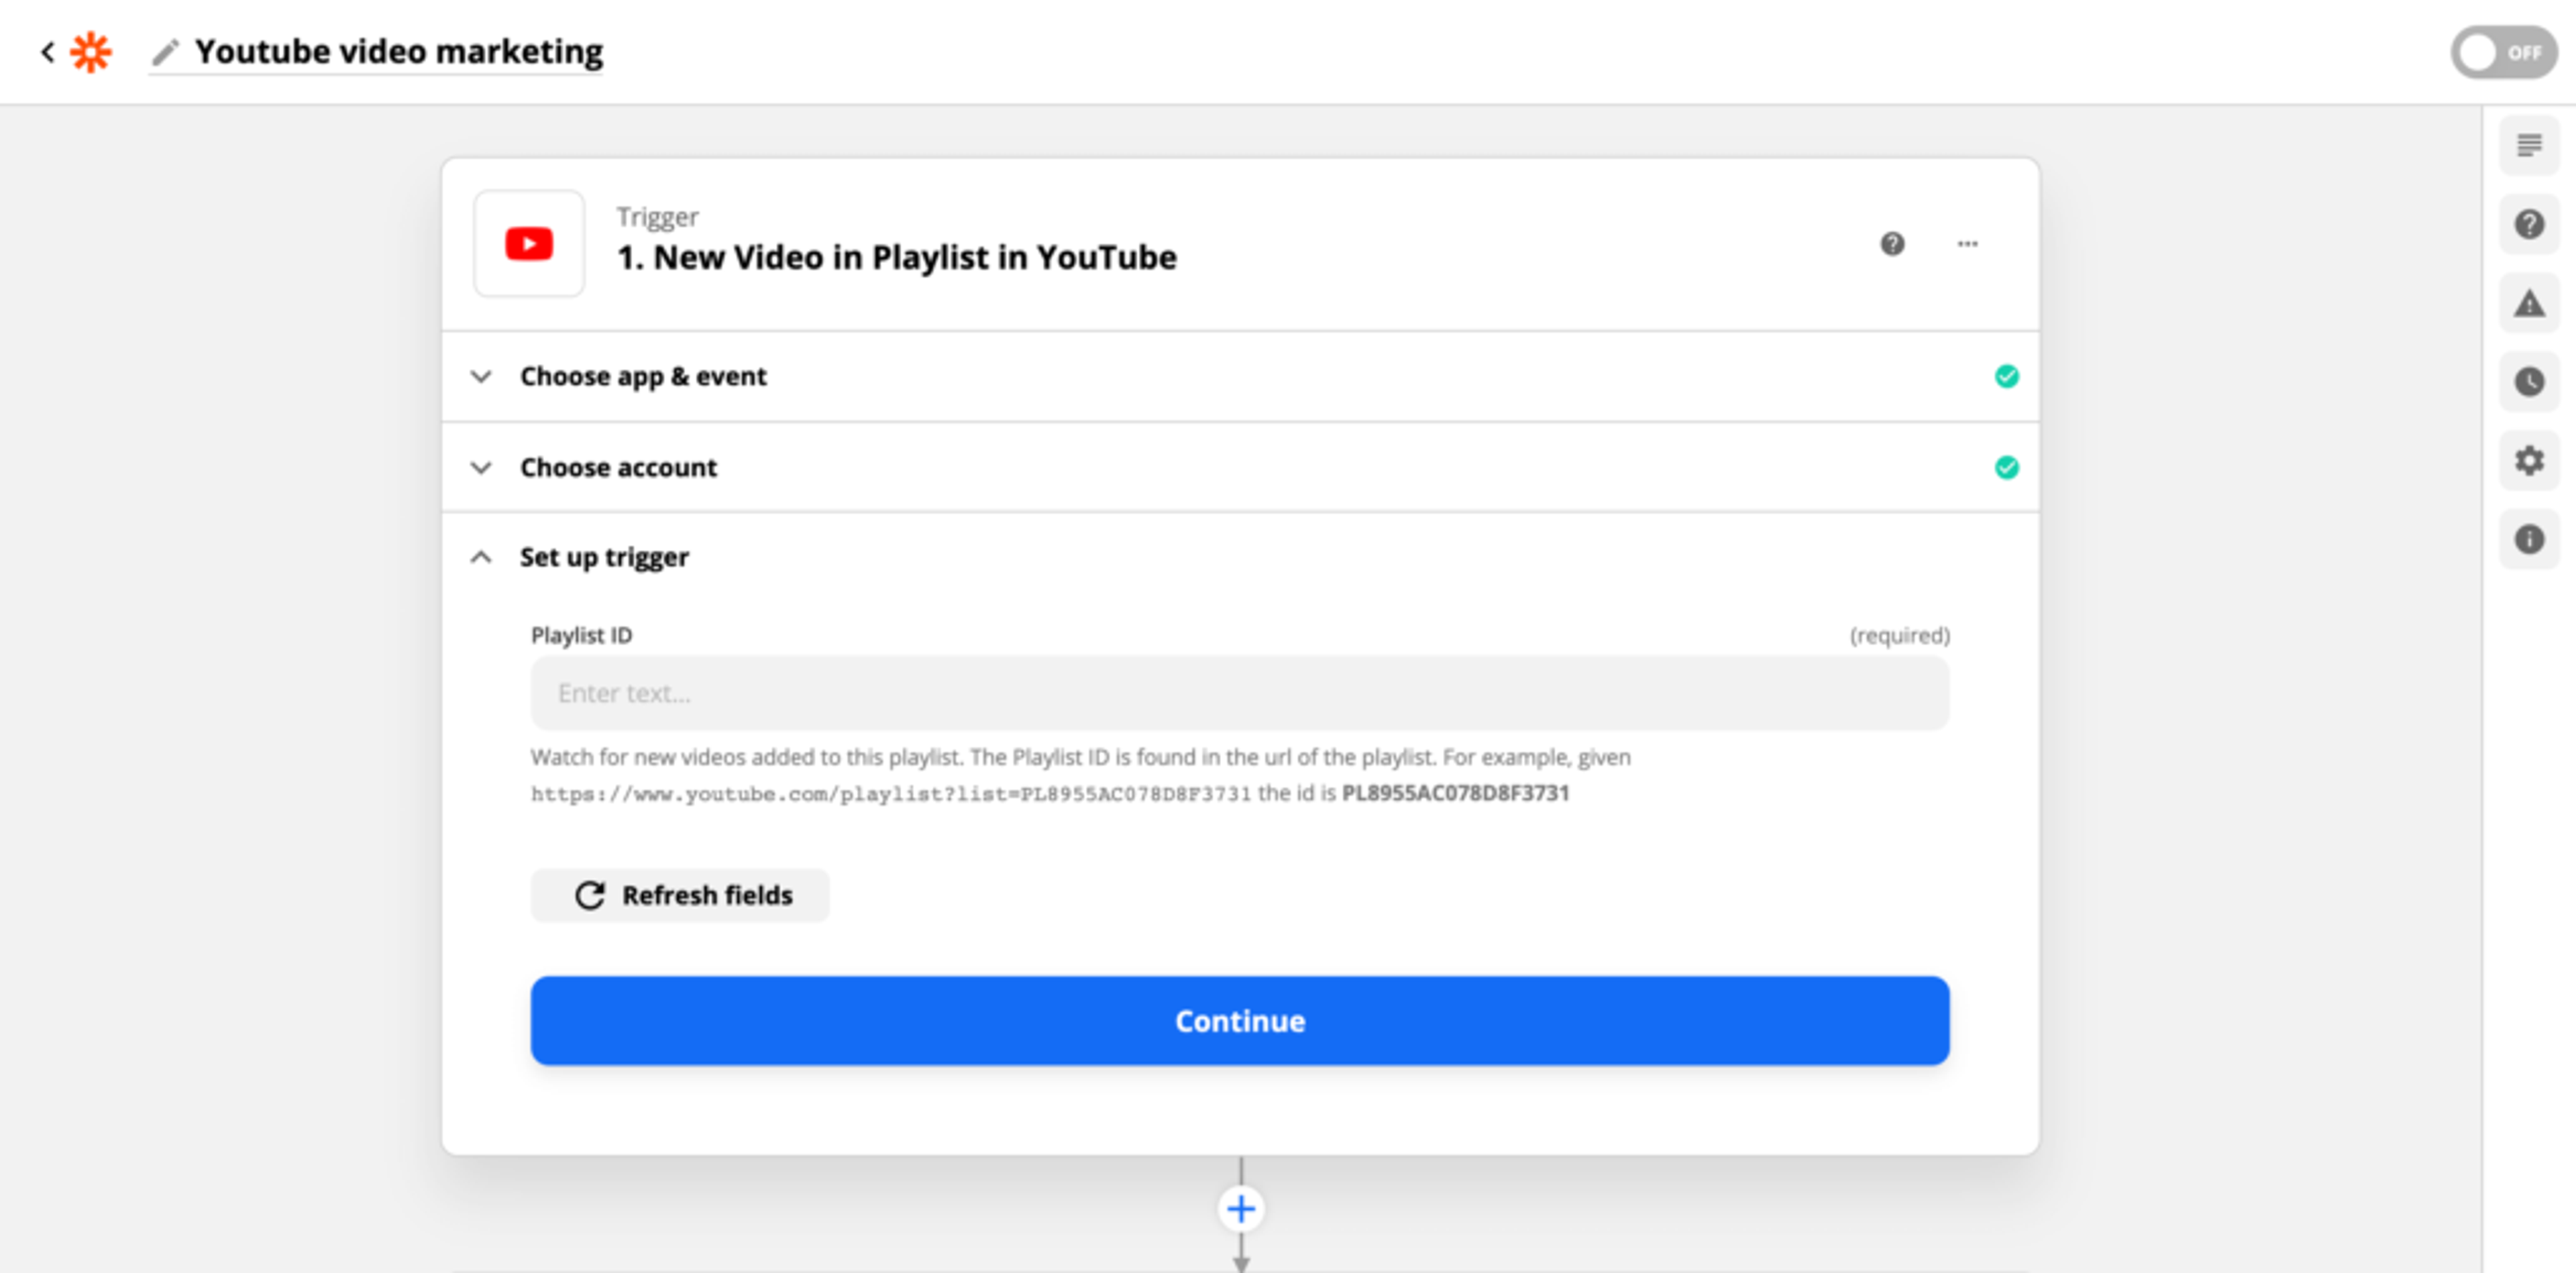The width and height of the screenshot is (2576, 1273).
Task: Focus the Playlist ID text field
Action: tap(1240, 693)
